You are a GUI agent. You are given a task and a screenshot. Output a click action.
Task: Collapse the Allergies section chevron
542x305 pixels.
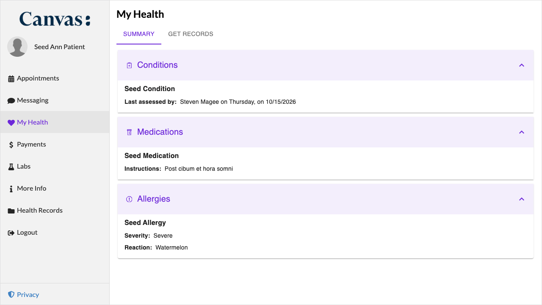(522, 199)
